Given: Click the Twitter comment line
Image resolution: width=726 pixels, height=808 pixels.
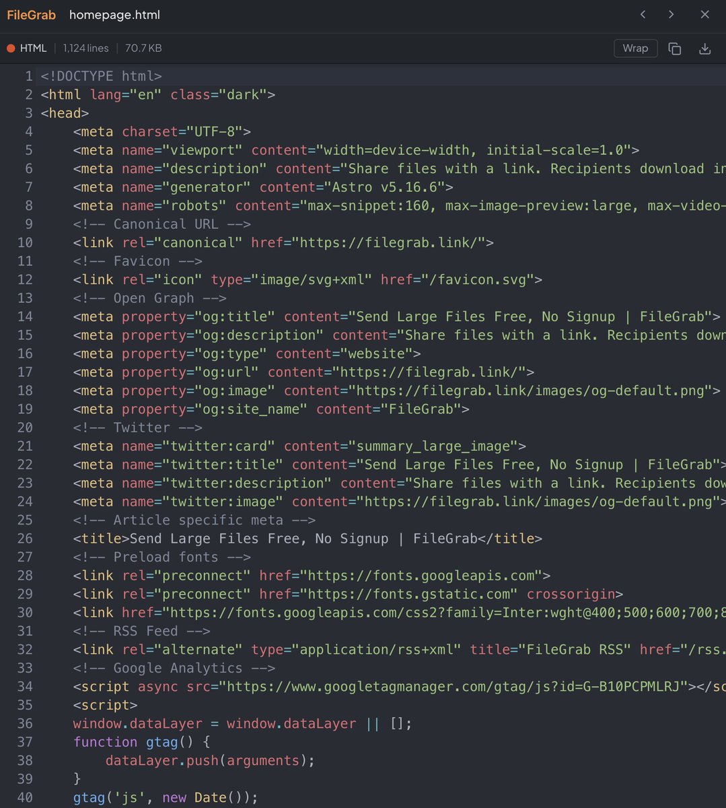Looking at the screenshot, I should click(137, 428).
